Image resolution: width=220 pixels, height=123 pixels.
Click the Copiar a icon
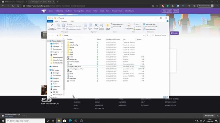(x=90, y=25)
